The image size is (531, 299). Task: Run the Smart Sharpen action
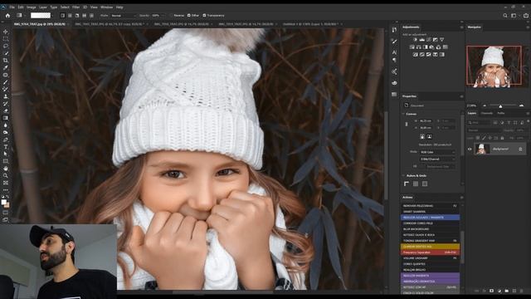pyautogui.click(x=430, y=212)
